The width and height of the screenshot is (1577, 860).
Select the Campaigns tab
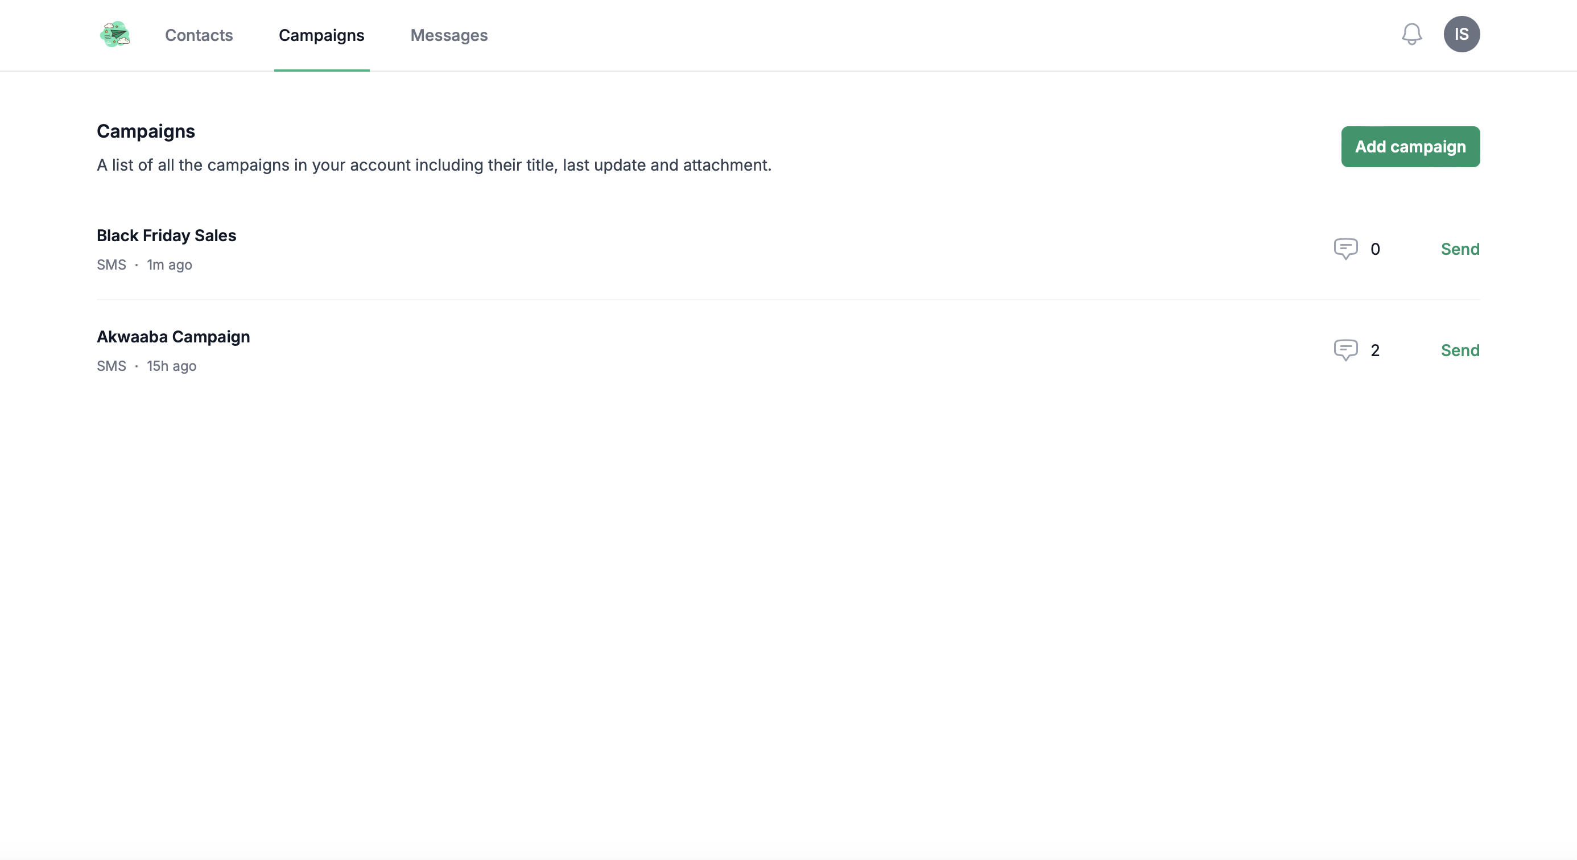tap(321, 35)
